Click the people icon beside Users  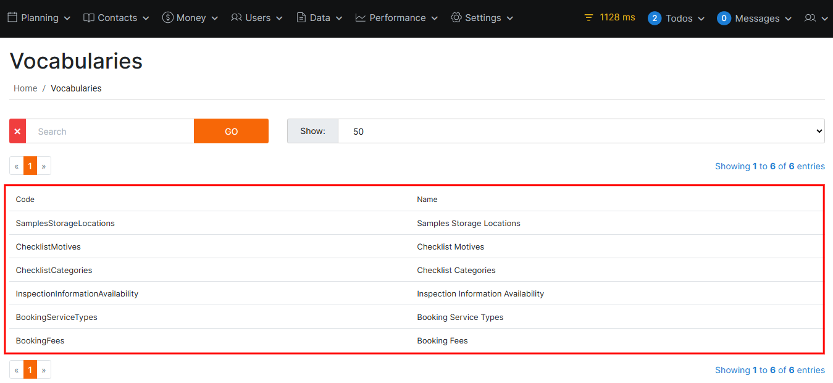click(x=236, y=18)
